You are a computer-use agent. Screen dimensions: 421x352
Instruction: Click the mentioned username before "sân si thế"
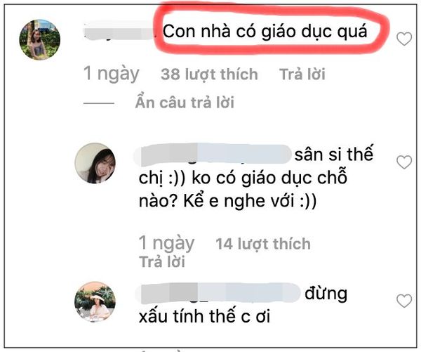[x=213, y=155]
